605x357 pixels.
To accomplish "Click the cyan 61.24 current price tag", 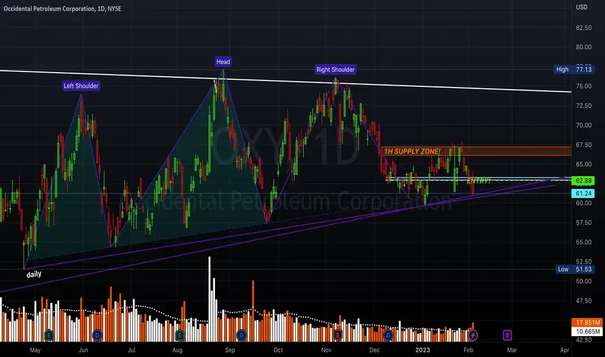I will [583, 193].
